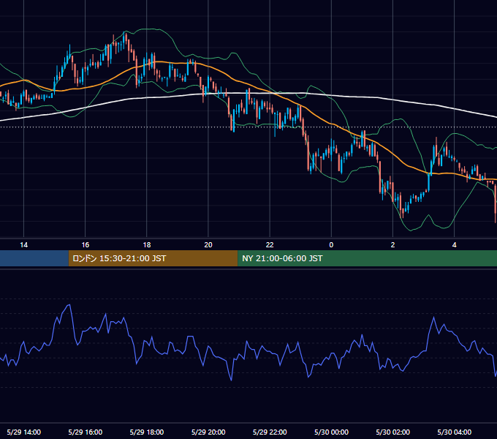497x439 pixels.
Task: Click the '0' hour label on price chart axis
Action: 331,245
